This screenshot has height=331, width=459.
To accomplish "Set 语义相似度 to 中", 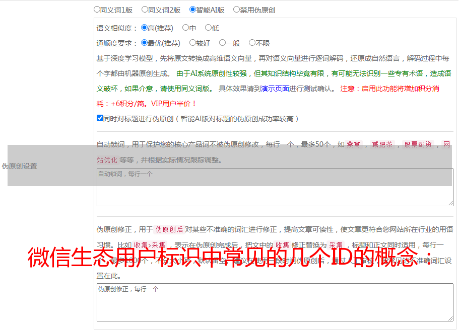I will [x=185, y=28].
